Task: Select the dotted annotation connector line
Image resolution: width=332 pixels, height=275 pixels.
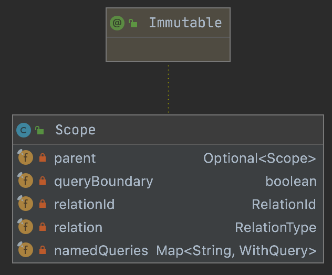Action: pos(168,88)
